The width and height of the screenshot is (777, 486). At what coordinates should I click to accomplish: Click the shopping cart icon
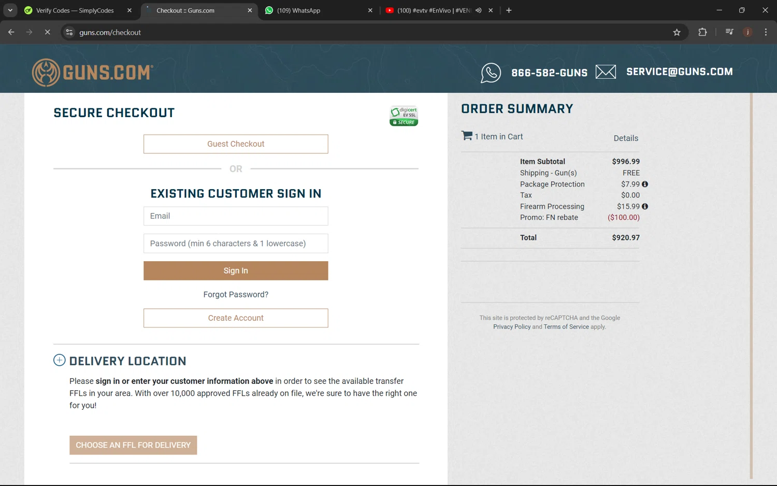click(x=467, y=136)
